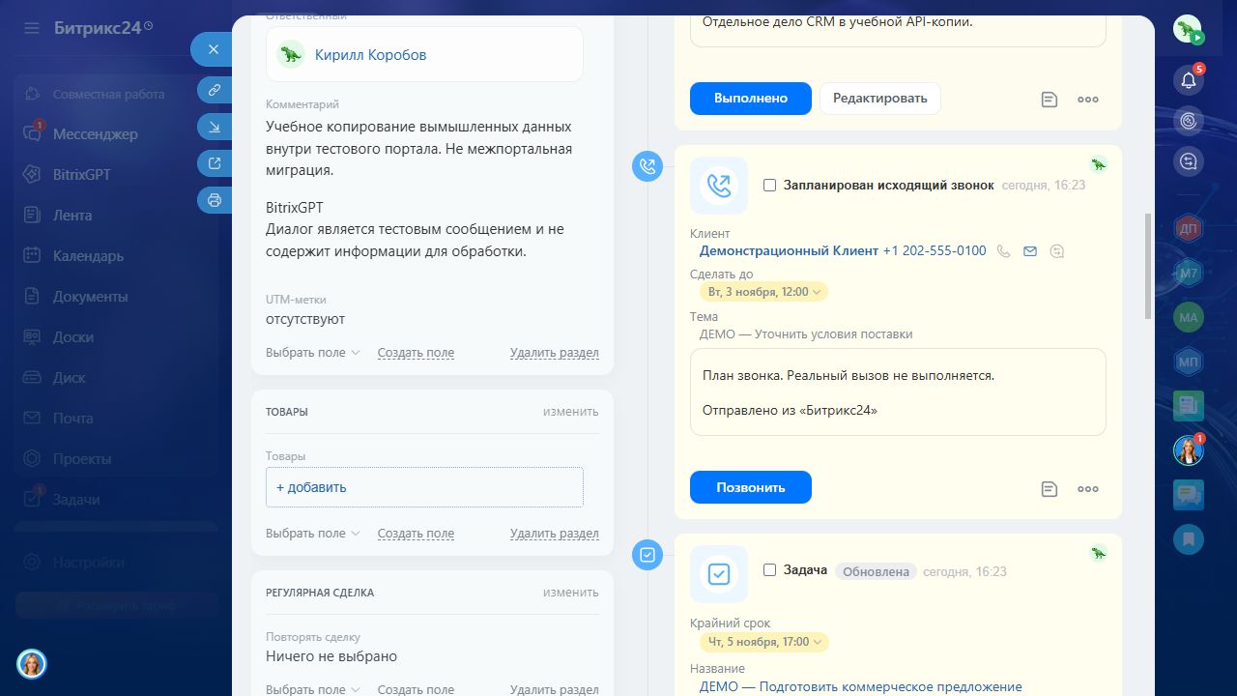Open Диск in the left menu

(70, 378)
